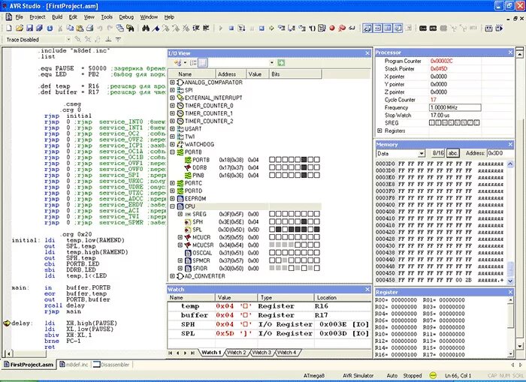Expand Registers in the Processor panel
526x382 pixels.
coord(379,131)
